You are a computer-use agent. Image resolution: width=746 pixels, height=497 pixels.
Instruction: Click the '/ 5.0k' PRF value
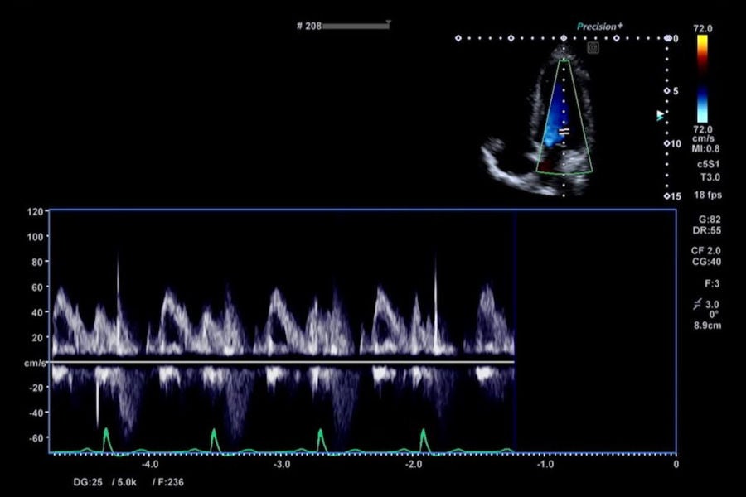click(x=124, y=482)
